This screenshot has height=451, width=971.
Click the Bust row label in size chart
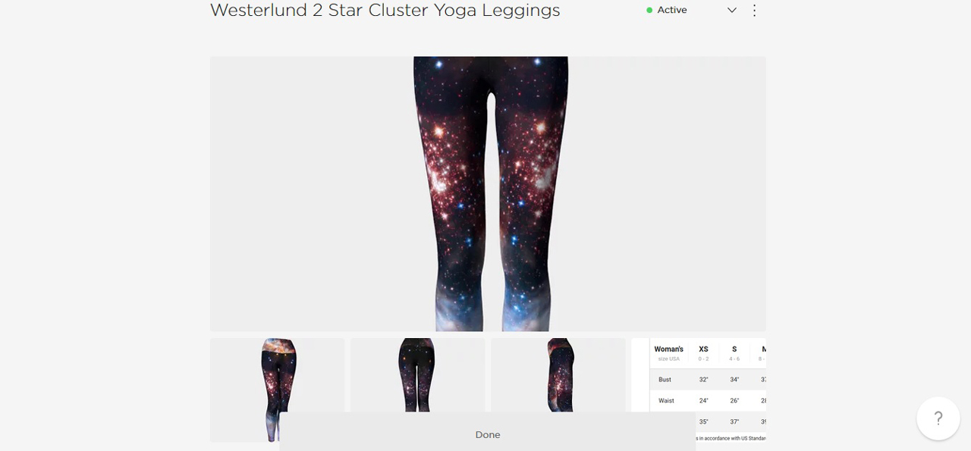click(665, 379)
